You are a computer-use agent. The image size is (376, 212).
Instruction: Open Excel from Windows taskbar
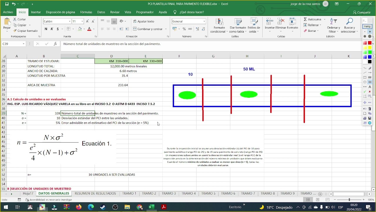tap(152, 207)
